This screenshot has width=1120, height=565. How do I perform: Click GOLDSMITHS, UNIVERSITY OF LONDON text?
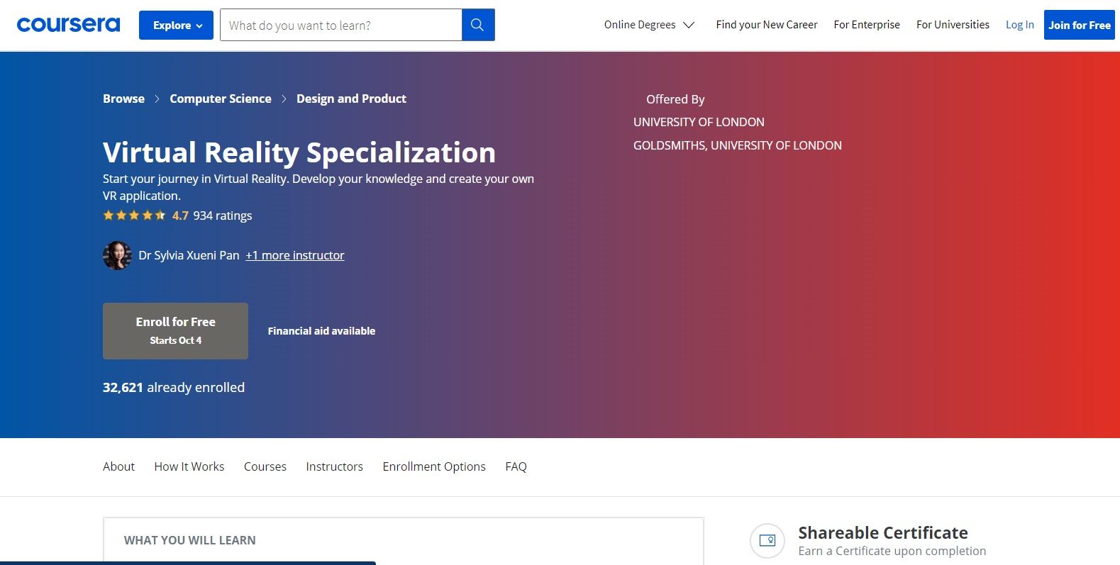[738, 145]
